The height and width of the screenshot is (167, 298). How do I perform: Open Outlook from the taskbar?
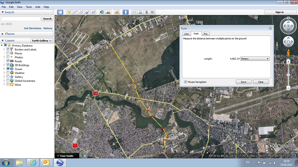[46, 163]
